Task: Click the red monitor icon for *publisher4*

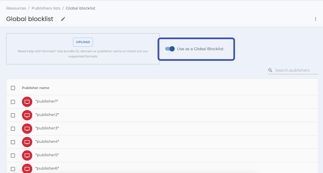Action: coord(27,142)
